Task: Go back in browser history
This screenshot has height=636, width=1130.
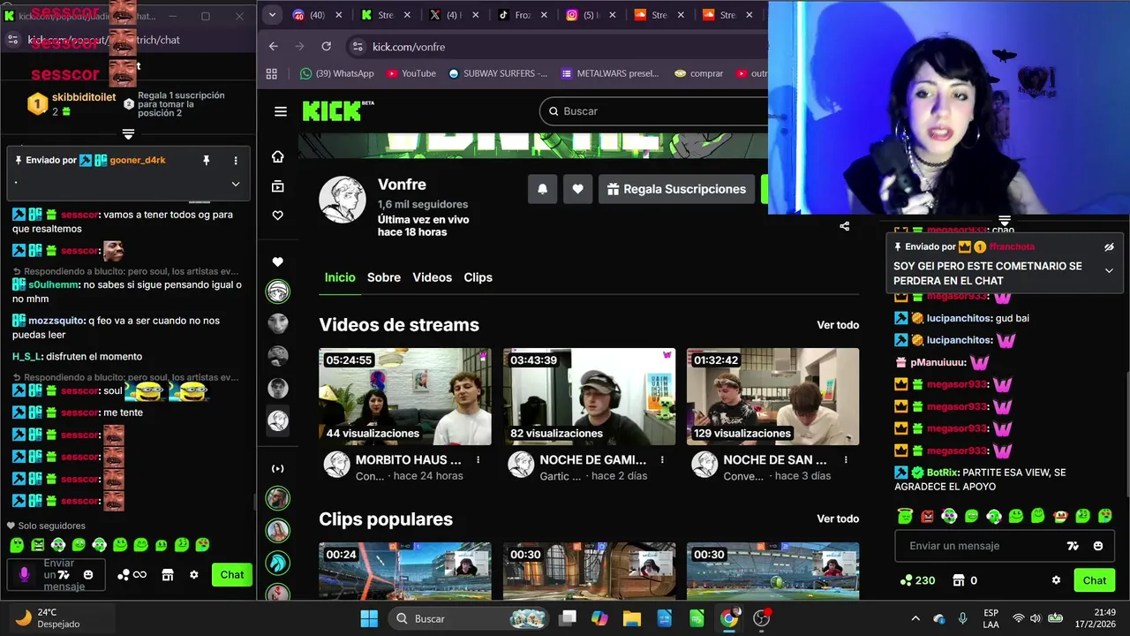Action: pos(274,47)
